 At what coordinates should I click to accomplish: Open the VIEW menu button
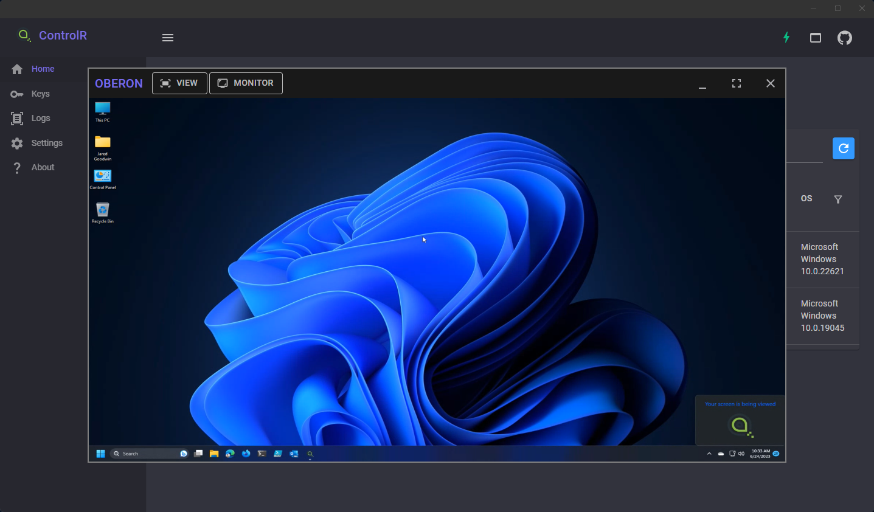[179, 83]
